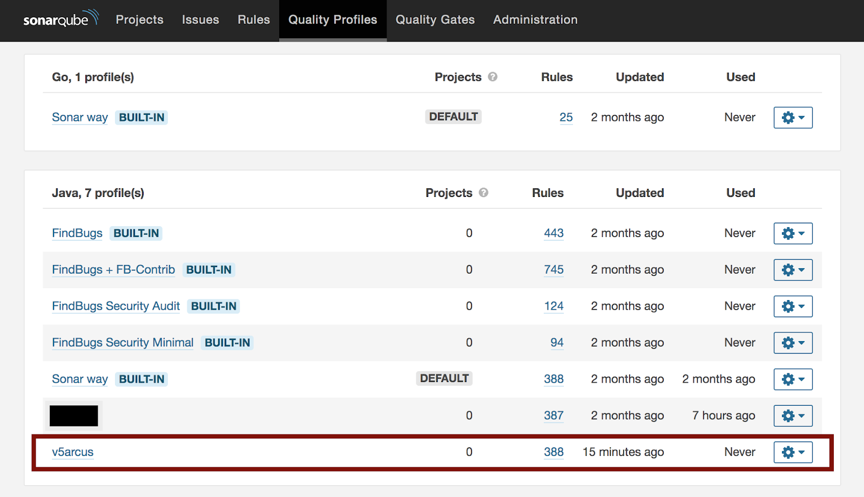View the 124 rules of Security Audit

553,306
